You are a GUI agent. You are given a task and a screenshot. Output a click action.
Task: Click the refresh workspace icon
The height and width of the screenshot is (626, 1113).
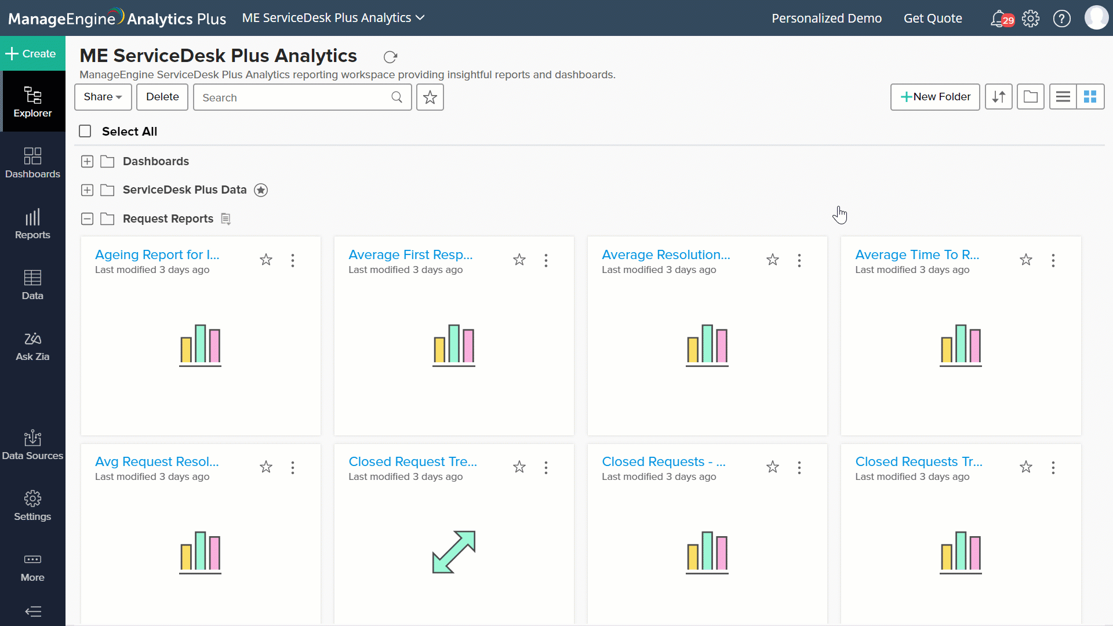point(390,57)
